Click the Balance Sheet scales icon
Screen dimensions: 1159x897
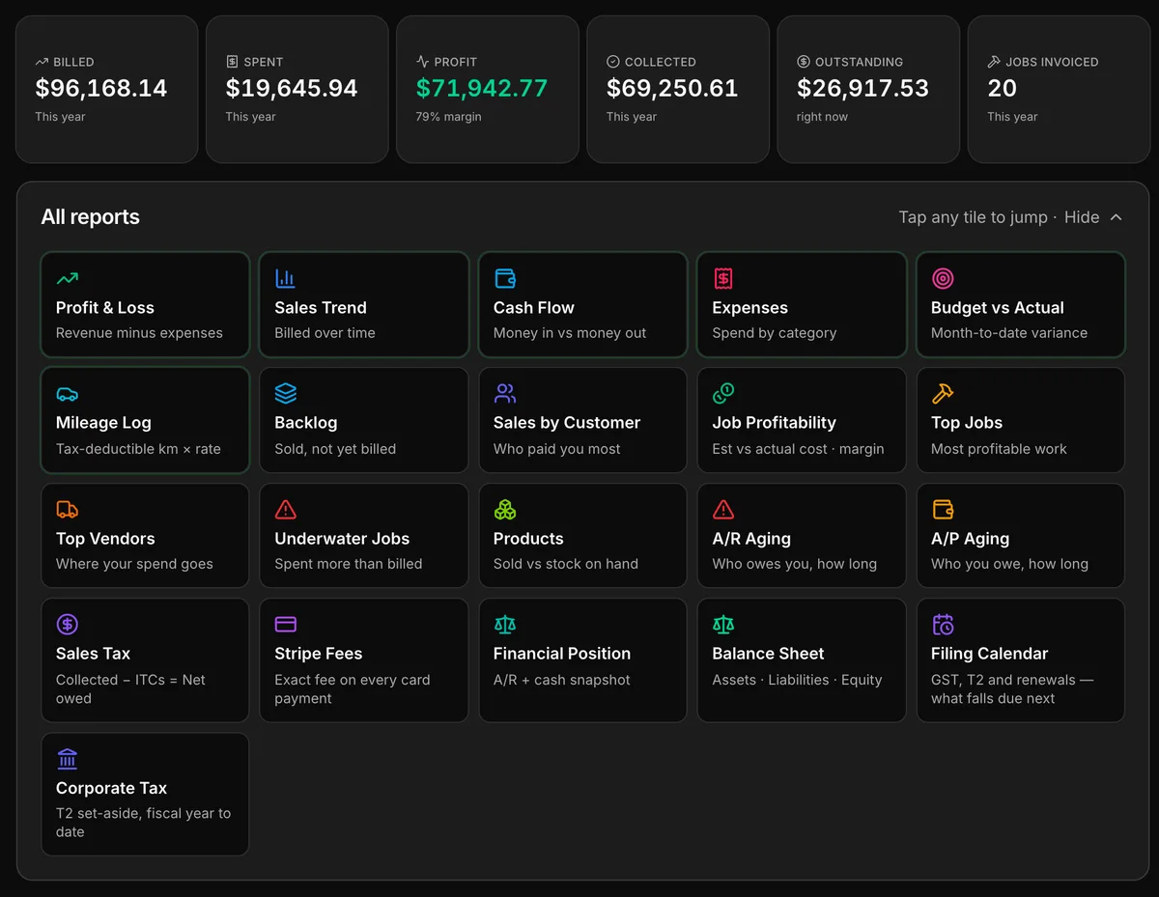[x=723, y=625]
